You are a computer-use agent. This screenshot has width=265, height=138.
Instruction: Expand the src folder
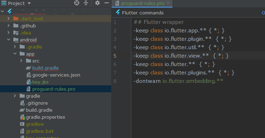click(x=21, y=61)
